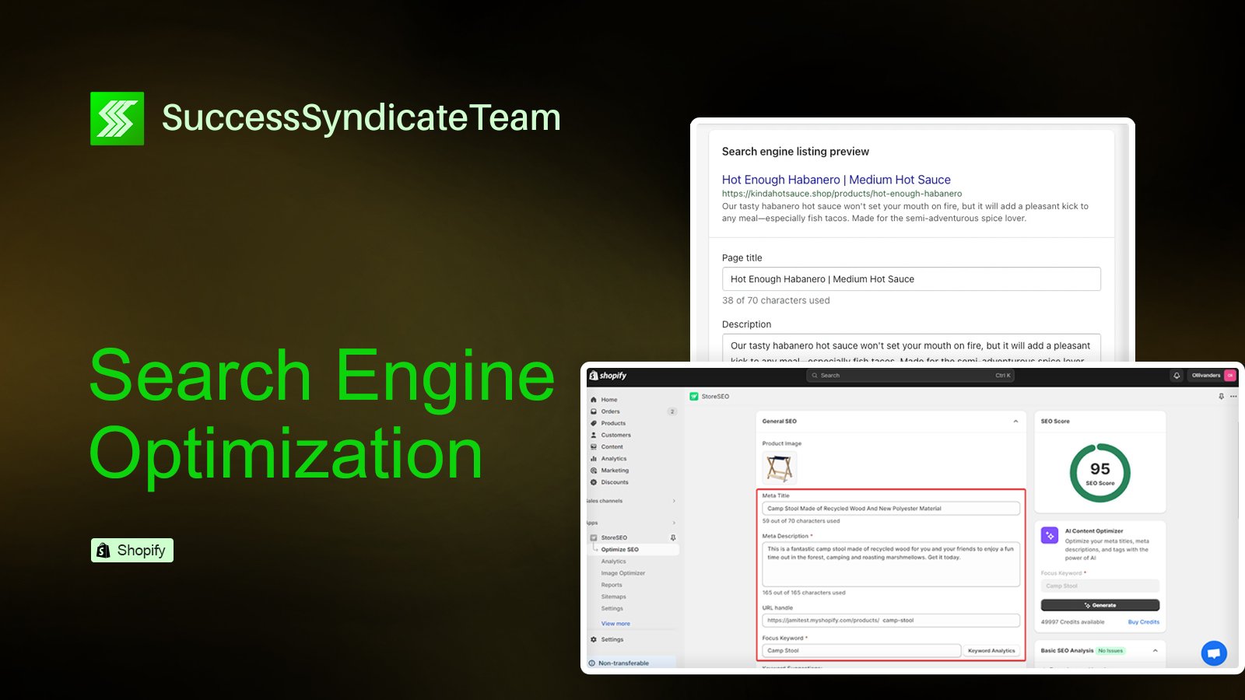Viewport: 1245px width, 700px height.
Task: Click the Keyword Analytics button
Action: [x=991, y=651]
